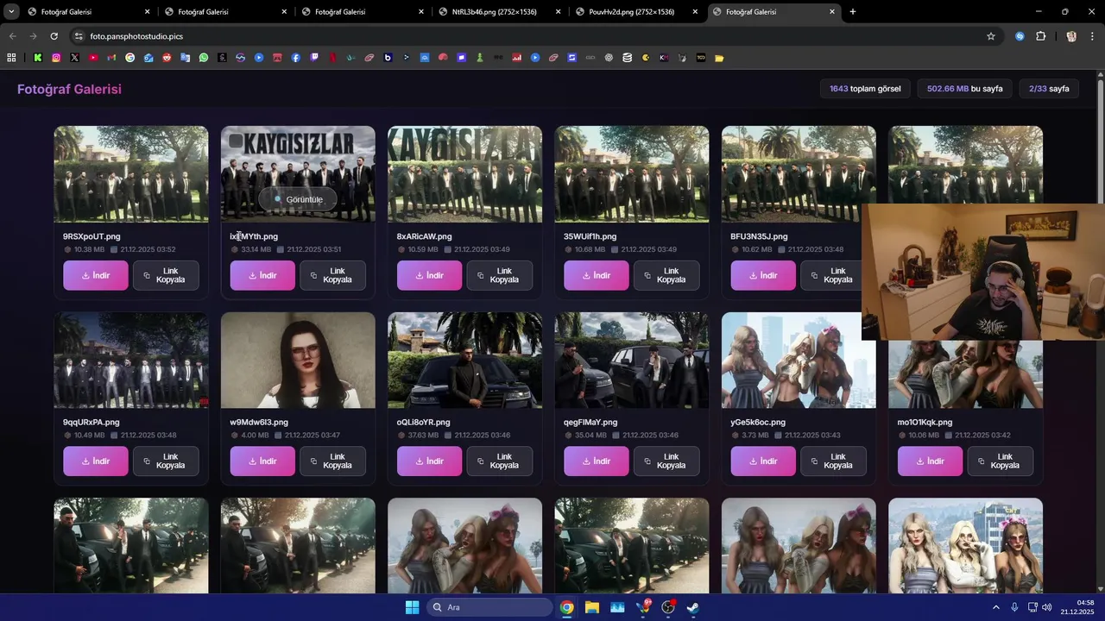This screenshot has height=621, width=1105.
Task: Open a new browser tab
Action: (x=853, y=12)
